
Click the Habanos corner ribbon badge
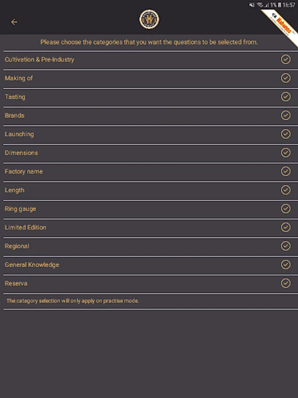coord(283,26)
